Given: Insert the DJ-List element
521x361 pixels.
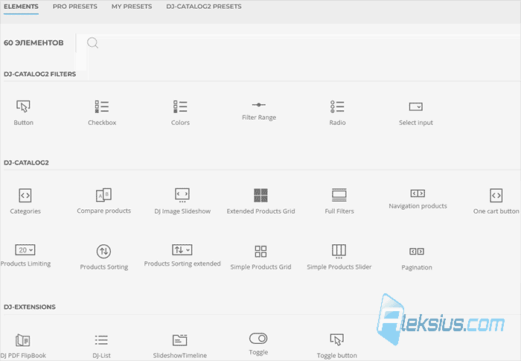Looking at the screenshot, I should coord(101,346).
